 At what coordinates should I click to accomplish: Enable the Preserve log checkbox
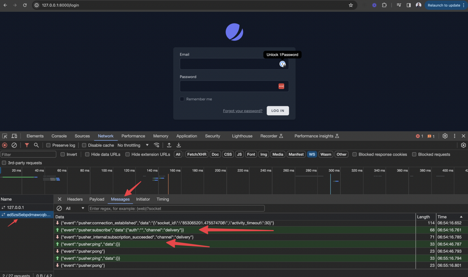[x=48, y=145]
